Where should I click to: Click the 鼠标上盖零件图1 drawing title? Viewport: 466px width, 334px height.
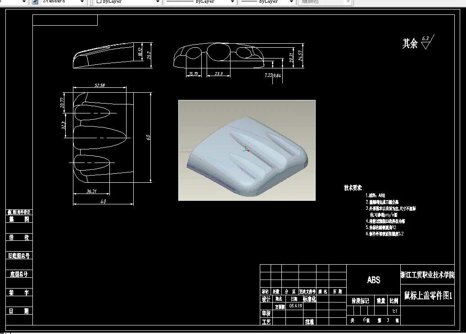click(428, 295)
